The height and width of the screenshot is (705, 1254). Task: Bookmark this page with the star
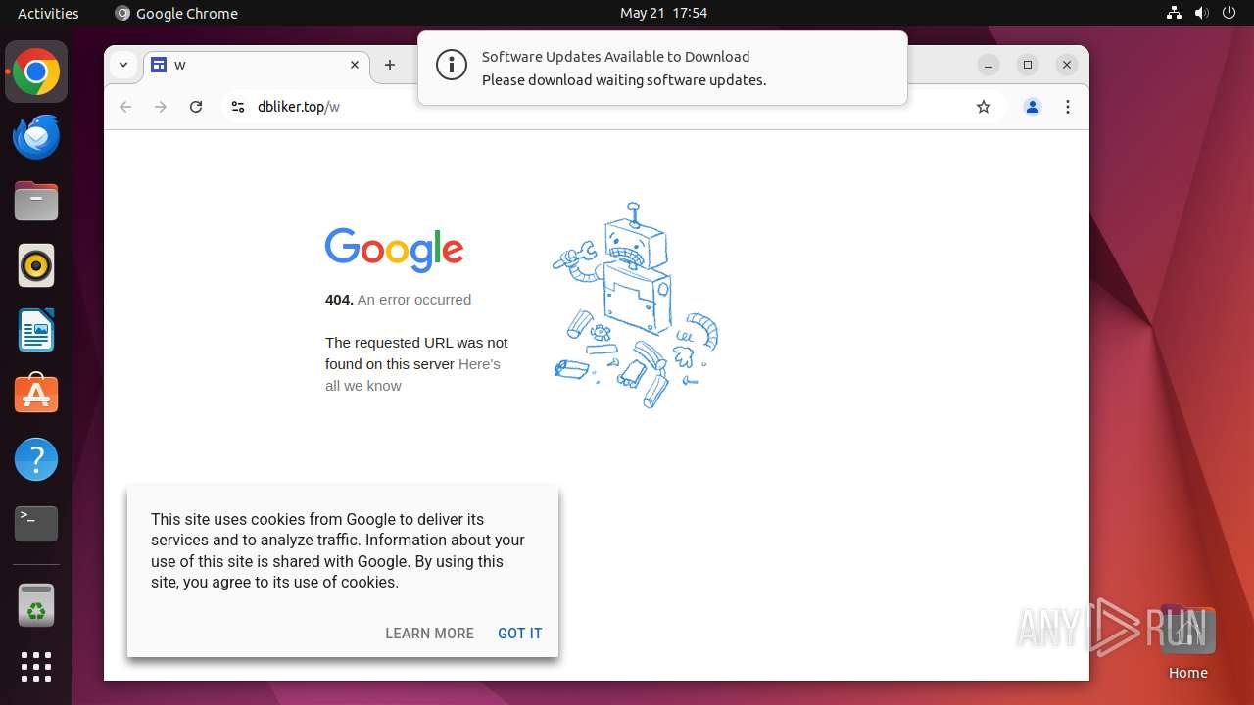coord(984,107)
